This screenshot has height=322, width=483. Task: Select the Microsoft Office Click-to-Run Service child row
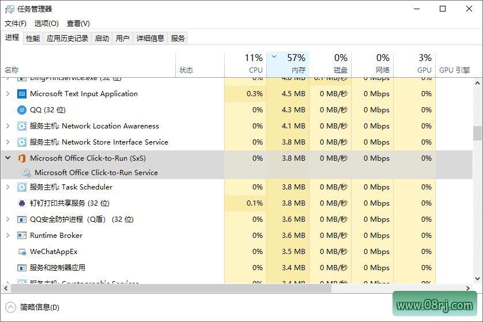pos(237,173)
